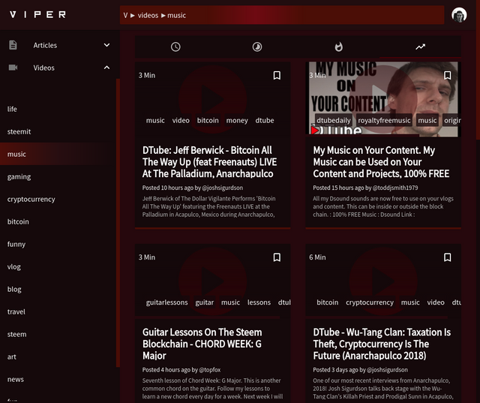This screenshot has width=480, height=403.
Task: Click the Articles document icon
Action: [13, 45]
